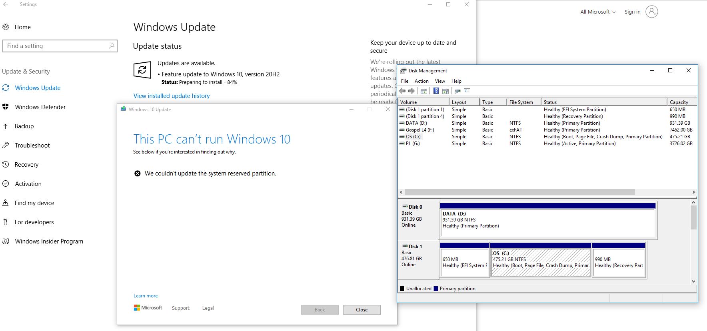Open the blue Help icon in Disk Management toolbar
Image resolution: width=707 pixels, height=331 pixels.
[x=436, y=91]
